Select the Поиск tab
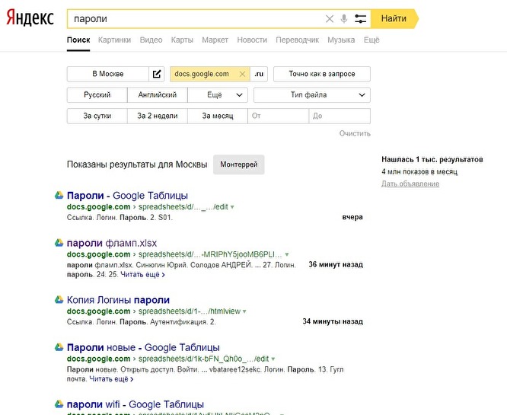Image resolution: width=507 pixels, height=415 pixels. [x=78, y=40]
